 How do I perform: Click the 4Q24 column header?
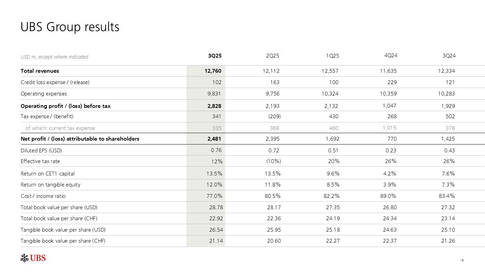click(390, 55)
